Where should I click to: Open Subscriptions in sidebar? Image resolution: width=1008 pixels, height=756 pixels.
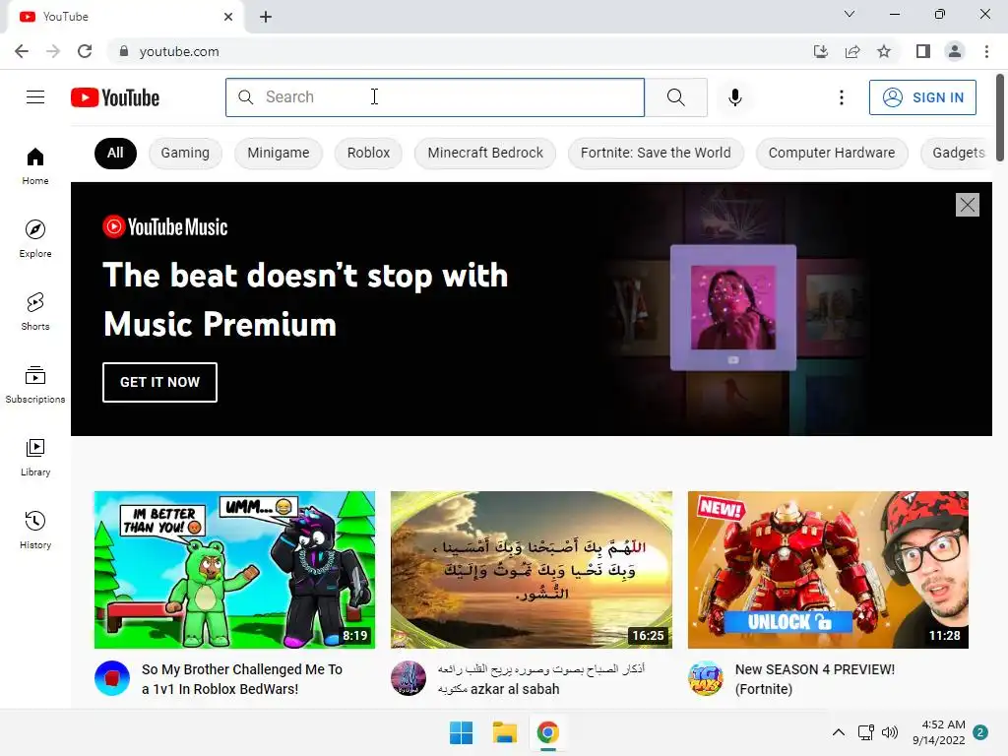(x=35, y=385)
